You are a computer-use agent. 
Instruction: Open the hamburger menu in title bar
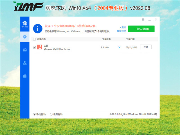click(x=143, y=19)
